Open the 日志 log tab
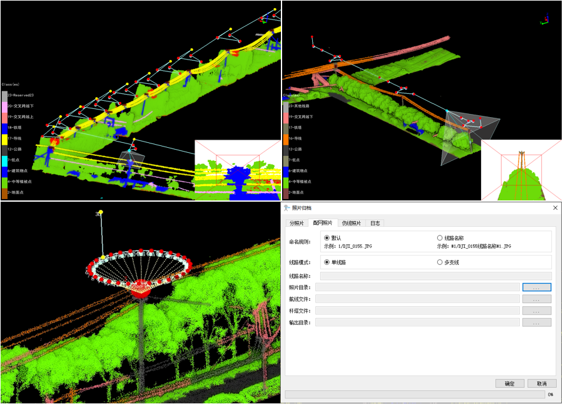 coord(375,223)
